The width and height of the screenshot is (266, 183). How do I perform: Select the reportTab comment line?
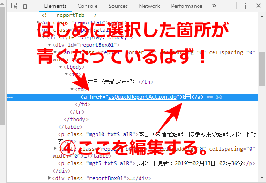point(69,15)
